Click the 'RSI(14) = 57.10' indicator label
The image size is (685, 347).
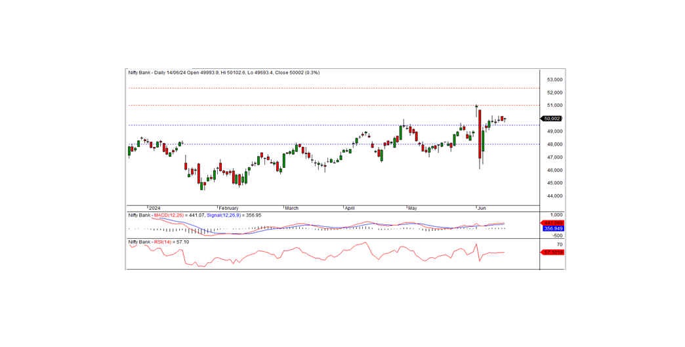(171, 242)
